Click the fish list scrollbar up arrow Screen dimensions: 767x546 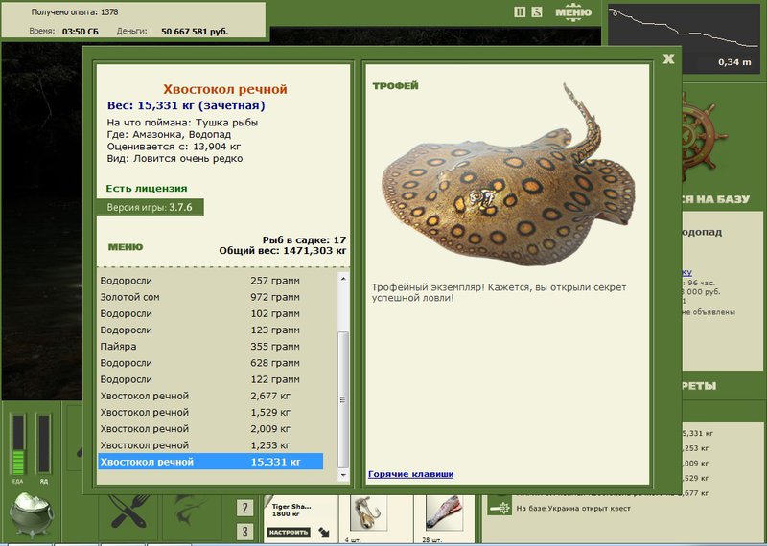343,278
